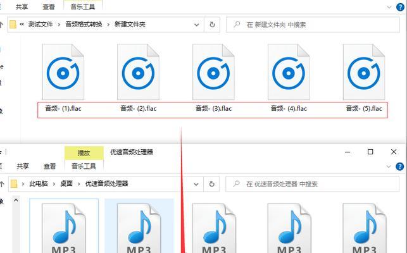Click folder icon in upper address bar
Screen dimensions: 407x253
[x=13, y=25]
